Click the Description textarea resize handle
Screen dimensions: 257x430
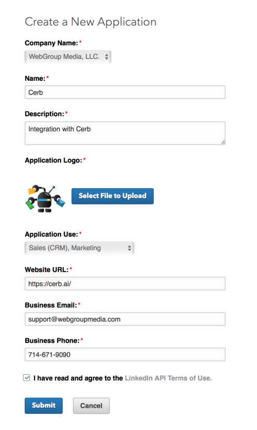click(x=223, y=142)
